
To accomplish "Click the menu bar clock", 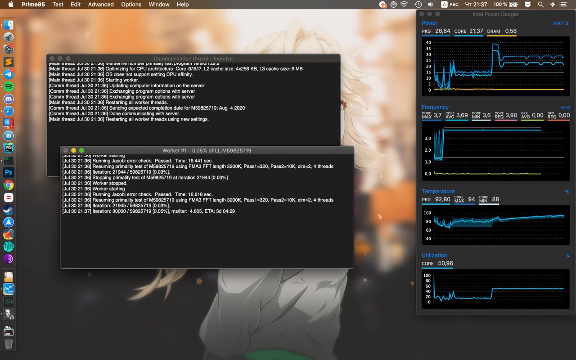I will pyautogui.click(x=476, y=4).
